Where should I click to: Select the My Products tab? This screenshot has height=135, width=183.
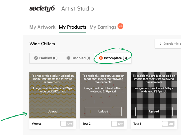click(72, 27)
